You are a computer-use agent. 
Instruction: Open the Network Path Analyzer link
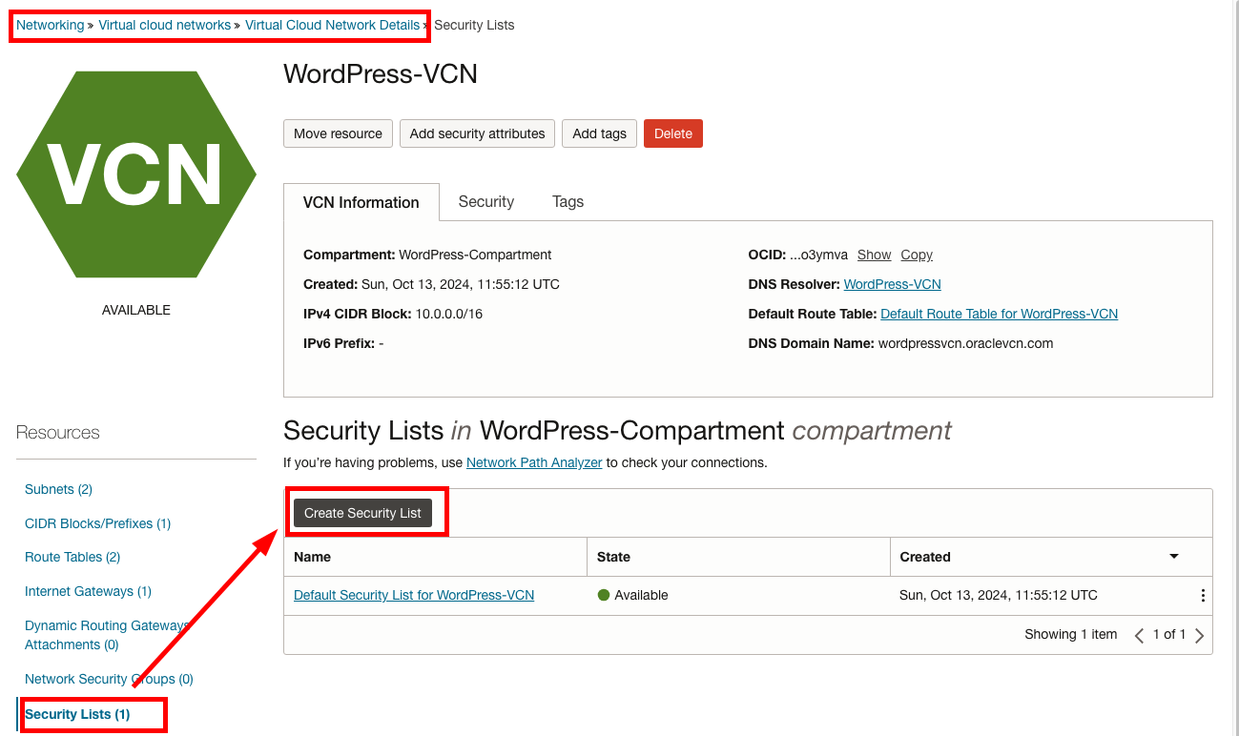534,462
